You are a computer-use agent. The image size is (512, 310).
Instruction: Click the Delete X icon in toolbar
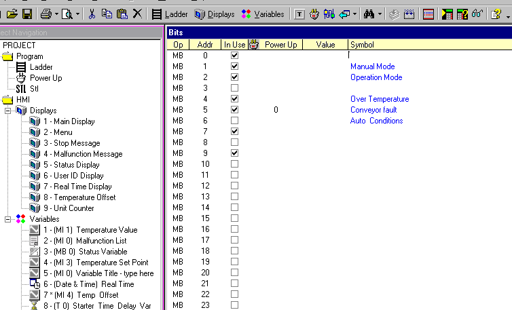pyautogui.click(x=137, y=14)
